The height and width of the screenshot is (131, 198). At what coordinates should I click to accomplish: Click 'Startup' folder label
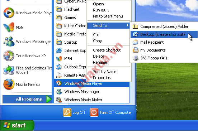[71, 42]
